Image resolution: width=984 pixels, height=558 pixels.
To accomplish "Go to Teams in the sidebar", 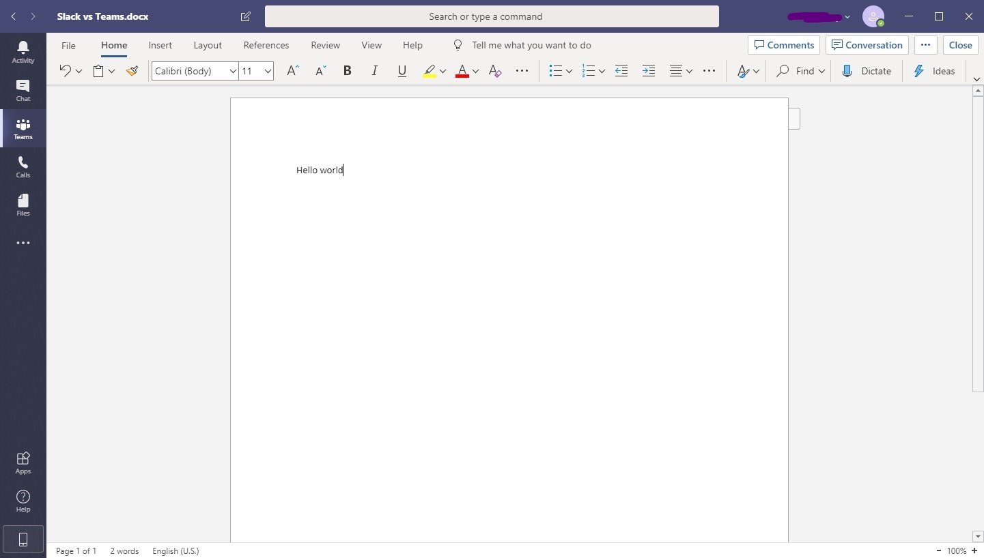I will [x=23, y=128].
